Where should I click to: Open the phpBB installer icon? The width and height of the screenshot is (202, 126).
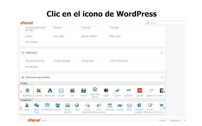pos(61,90)
